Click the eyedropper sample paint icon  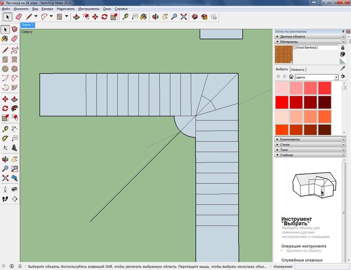pyautogui.click(x=343, y=69)
